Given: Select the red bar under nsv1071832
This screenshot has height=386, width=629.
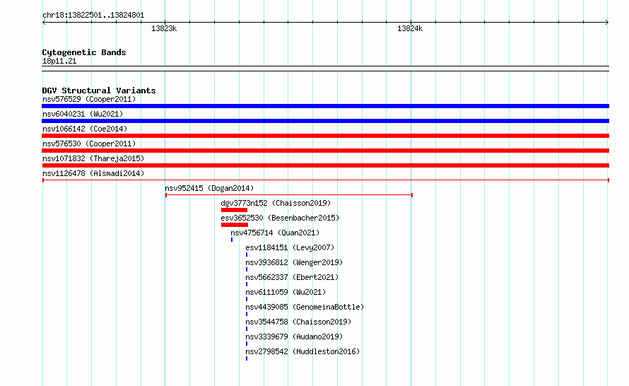Looking at the screenshot, I should (x=325, y=165).
